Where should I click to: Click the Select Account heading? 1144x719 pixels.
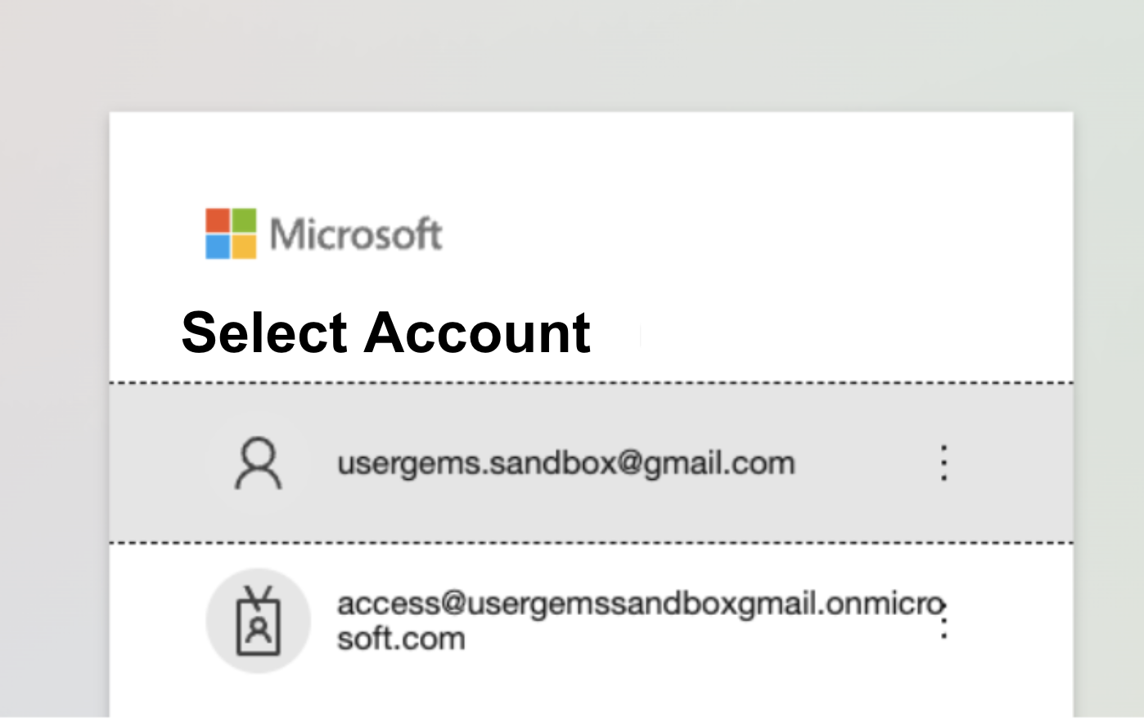pos(385,332)
